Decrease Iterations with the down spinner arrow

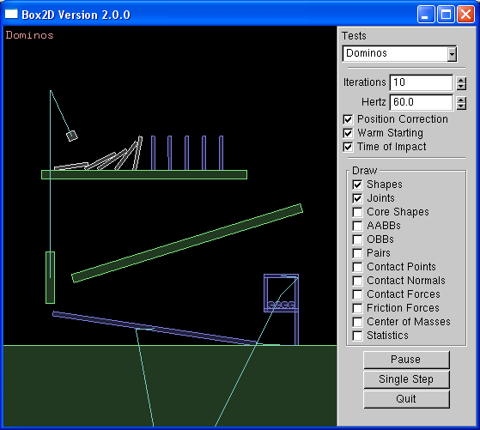[461, 87]
